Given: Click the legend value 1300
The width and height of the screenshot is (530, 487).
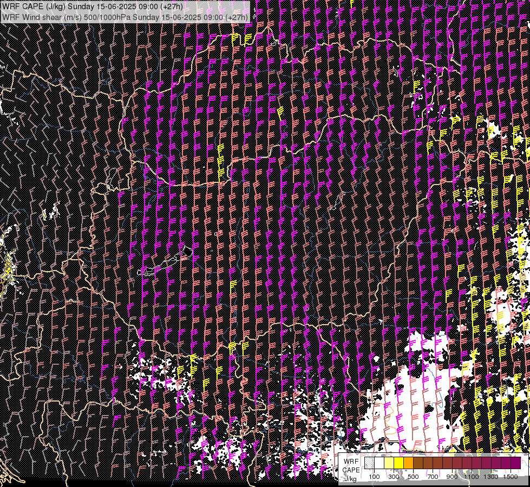Looking at the screenshot, I should pyautogui.click(x=491, y=477).
